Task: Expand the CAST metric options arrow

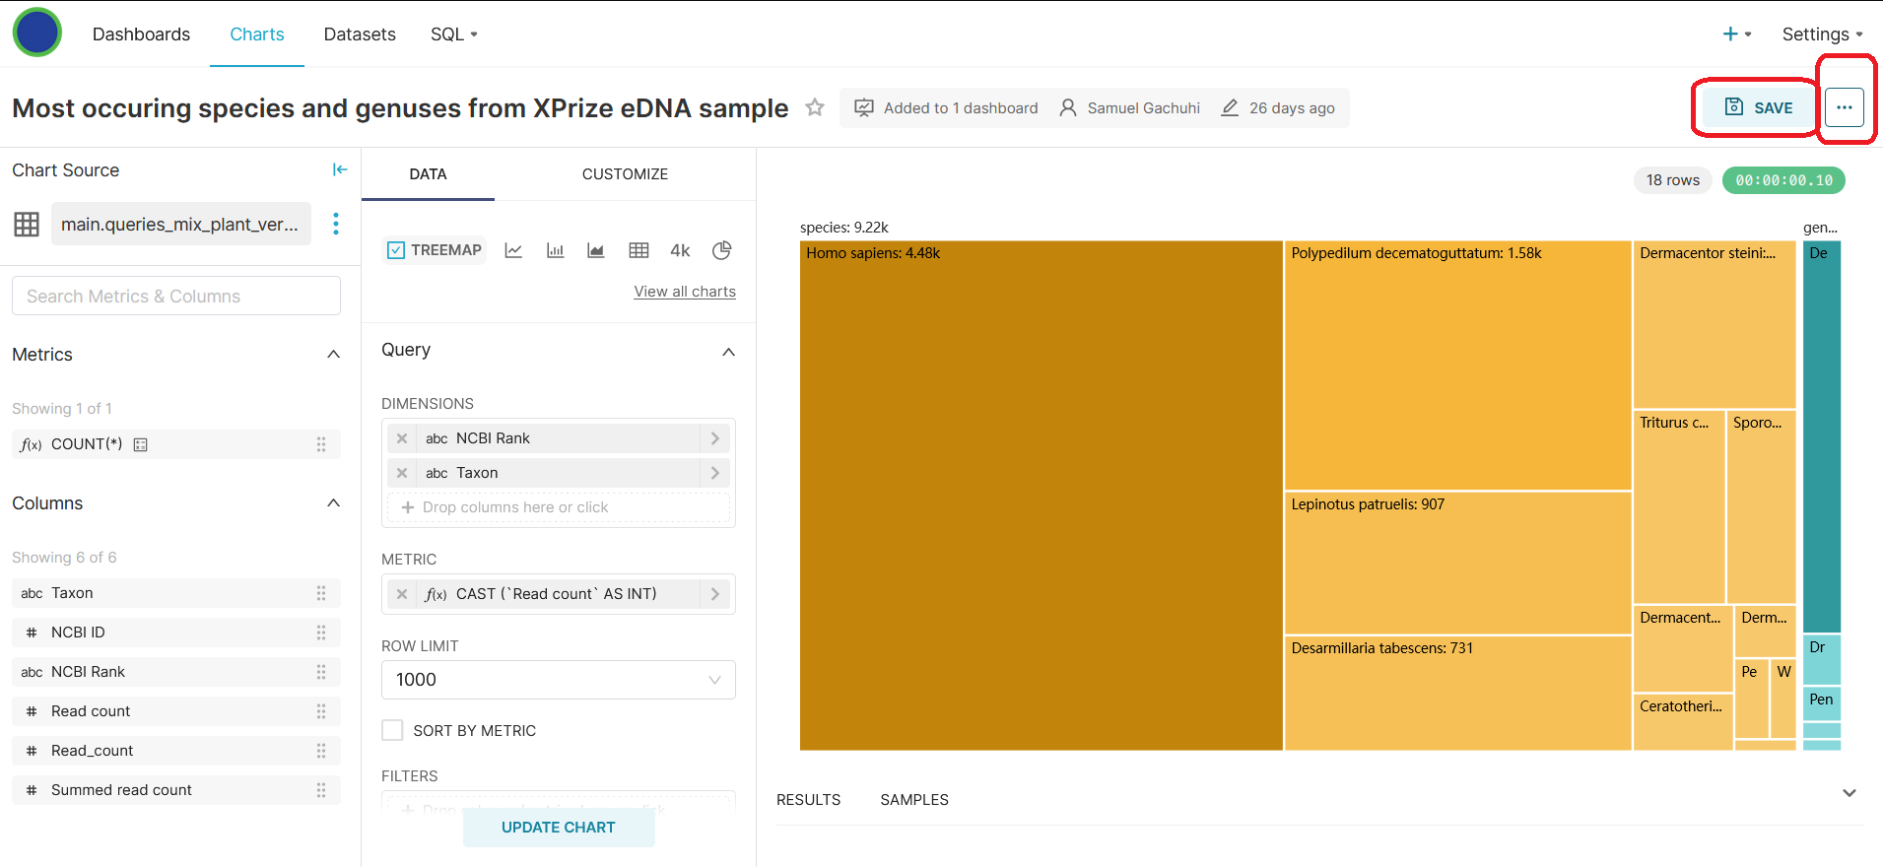Action: 715,594
